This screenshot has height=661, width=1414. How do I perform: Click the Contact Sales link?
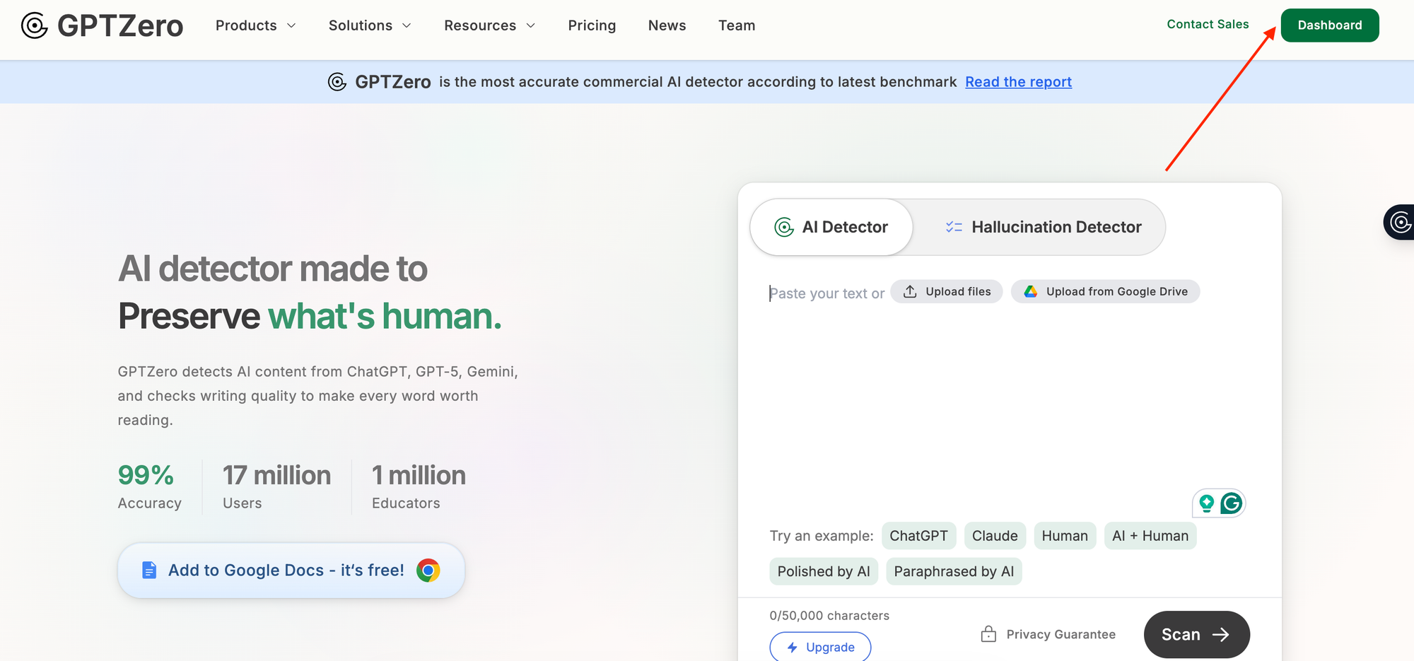click(x=1208, y=24)
